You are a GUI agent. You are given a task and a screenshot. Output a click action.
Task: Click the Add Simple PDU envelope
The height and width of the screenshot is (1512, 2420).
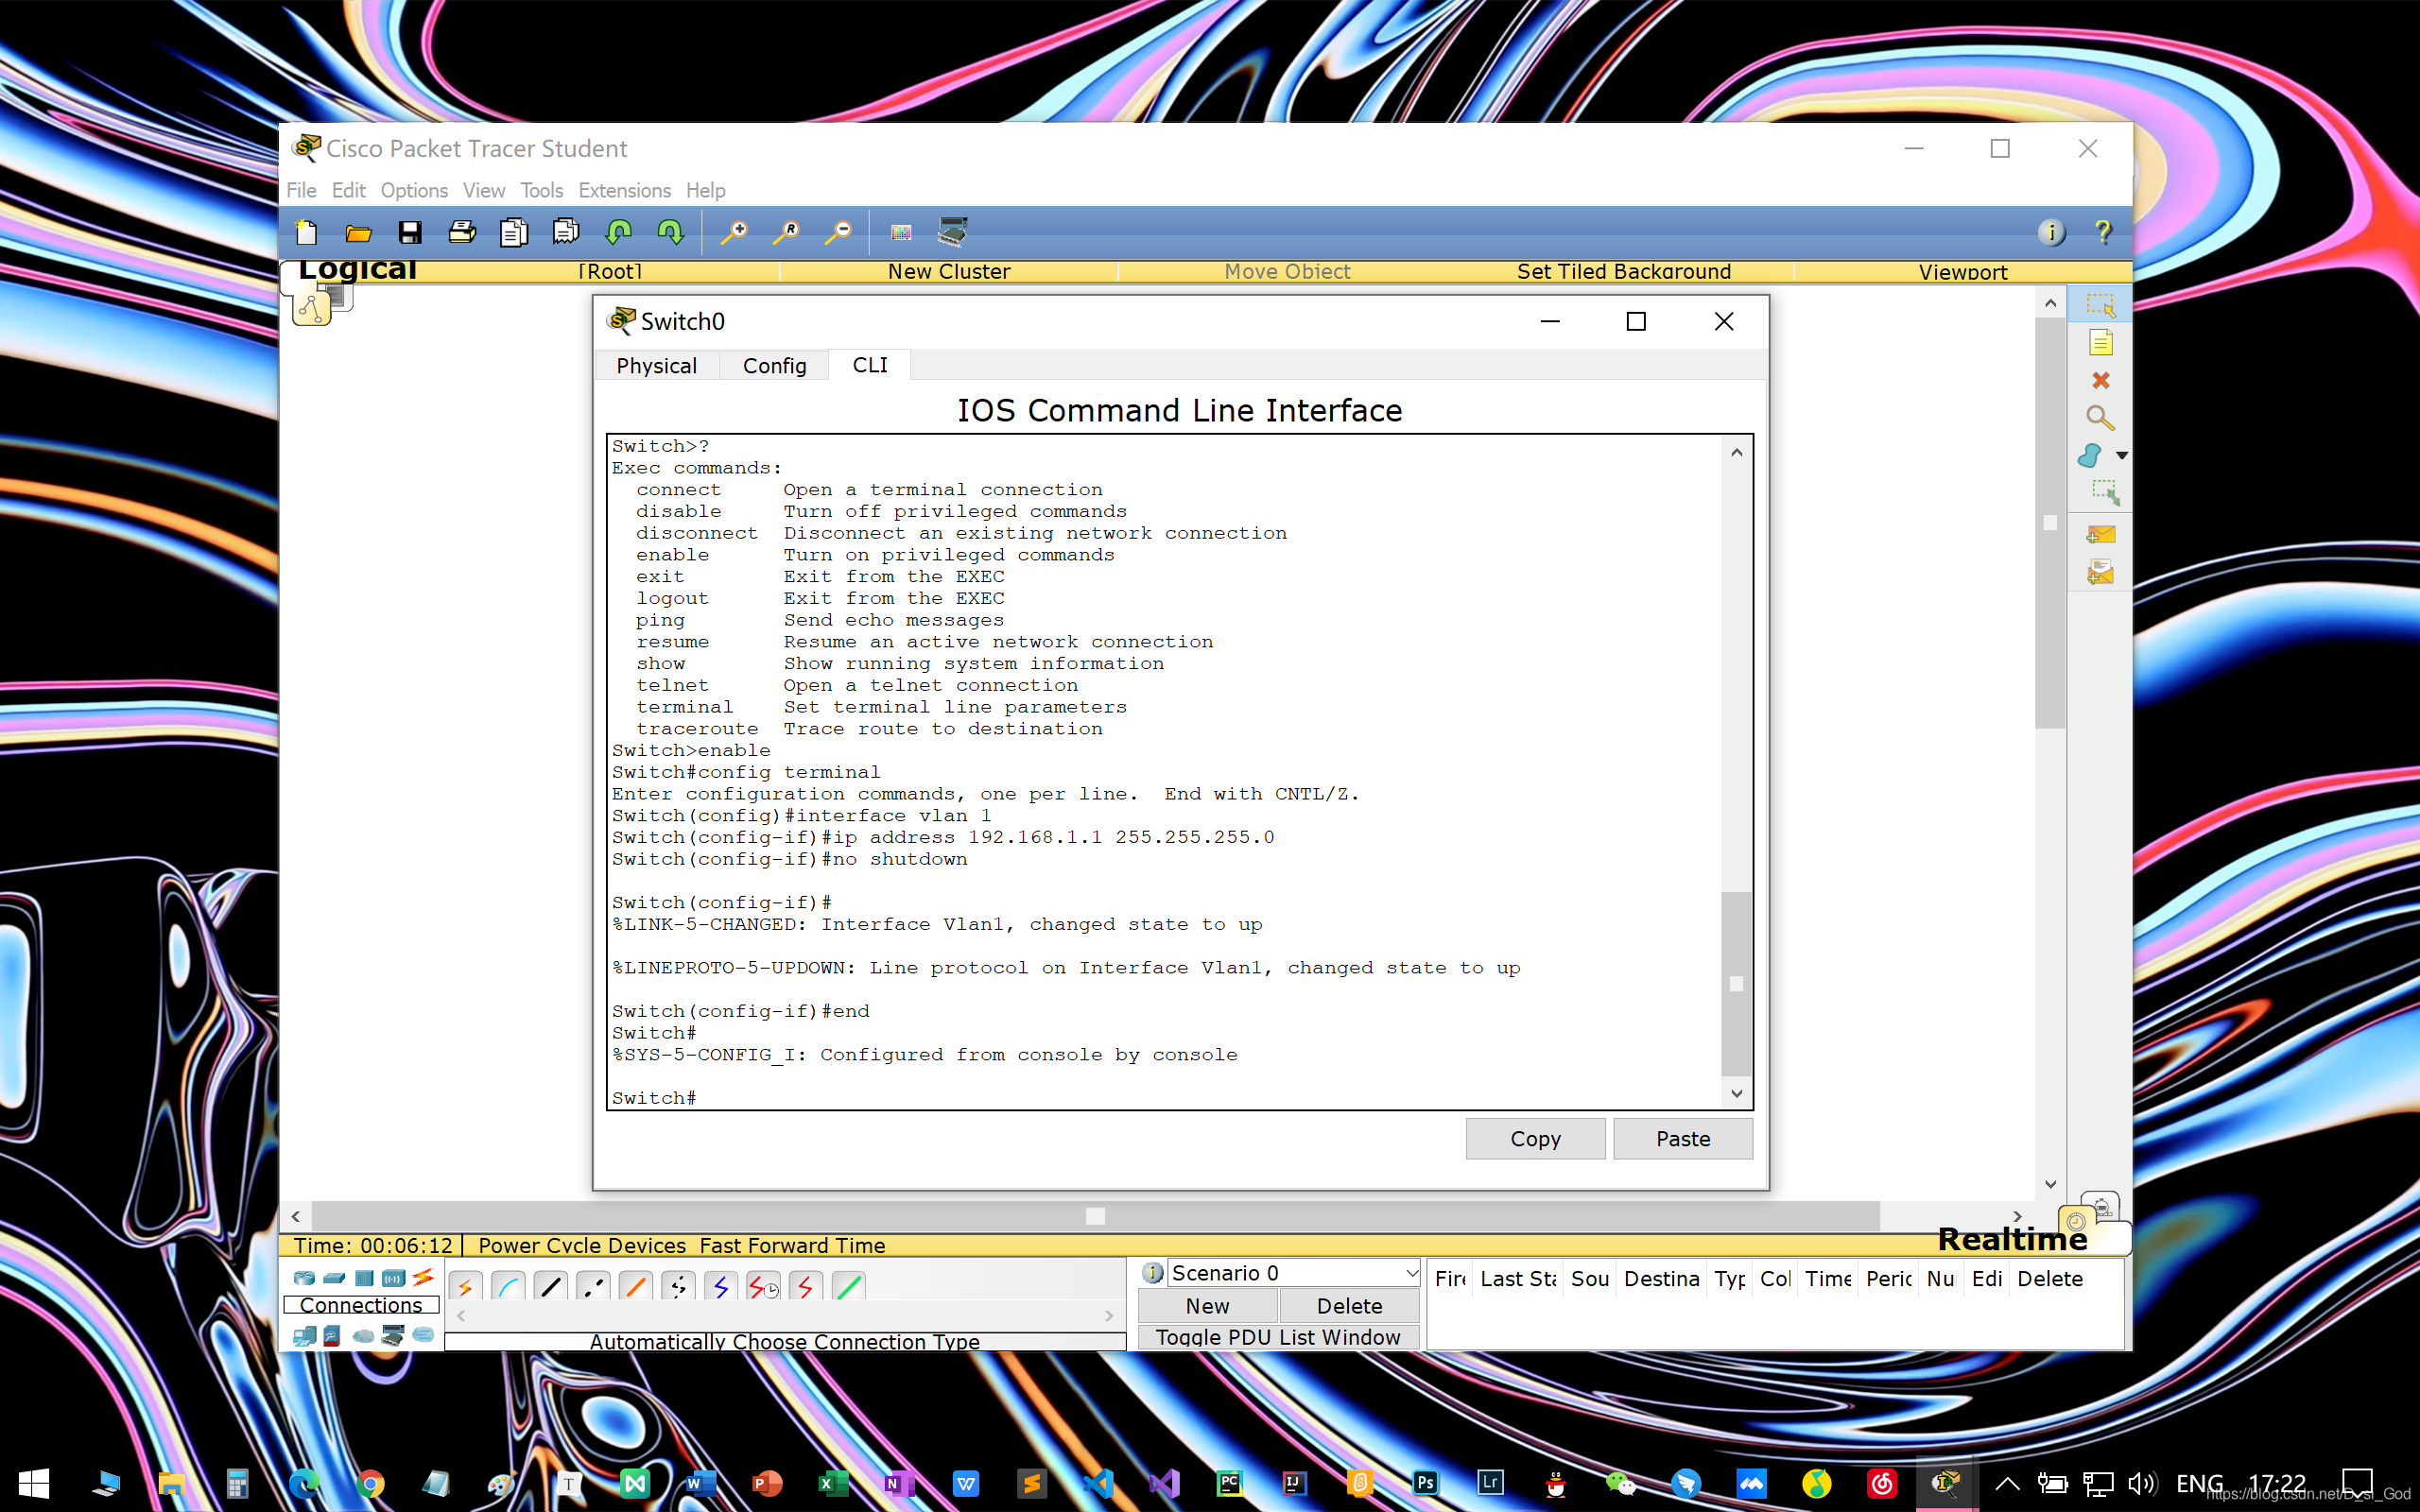(x=2100, y=535)
